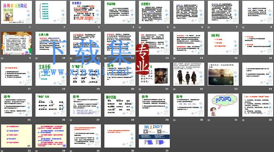The width and height of the screenshot is (274, 152).
Task: Click the animation star under slide 8
Action: (243, 27)
